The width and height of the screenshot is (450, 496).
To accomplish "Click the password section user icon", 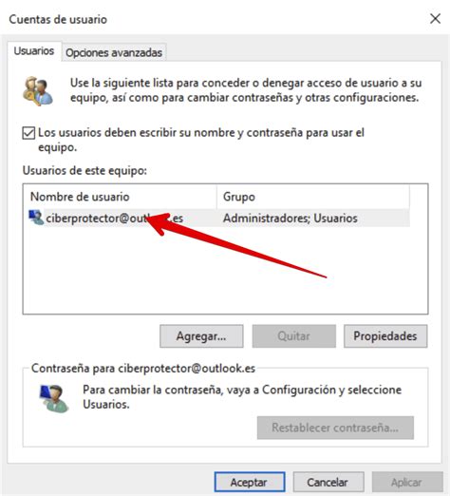I will point(53,398).
